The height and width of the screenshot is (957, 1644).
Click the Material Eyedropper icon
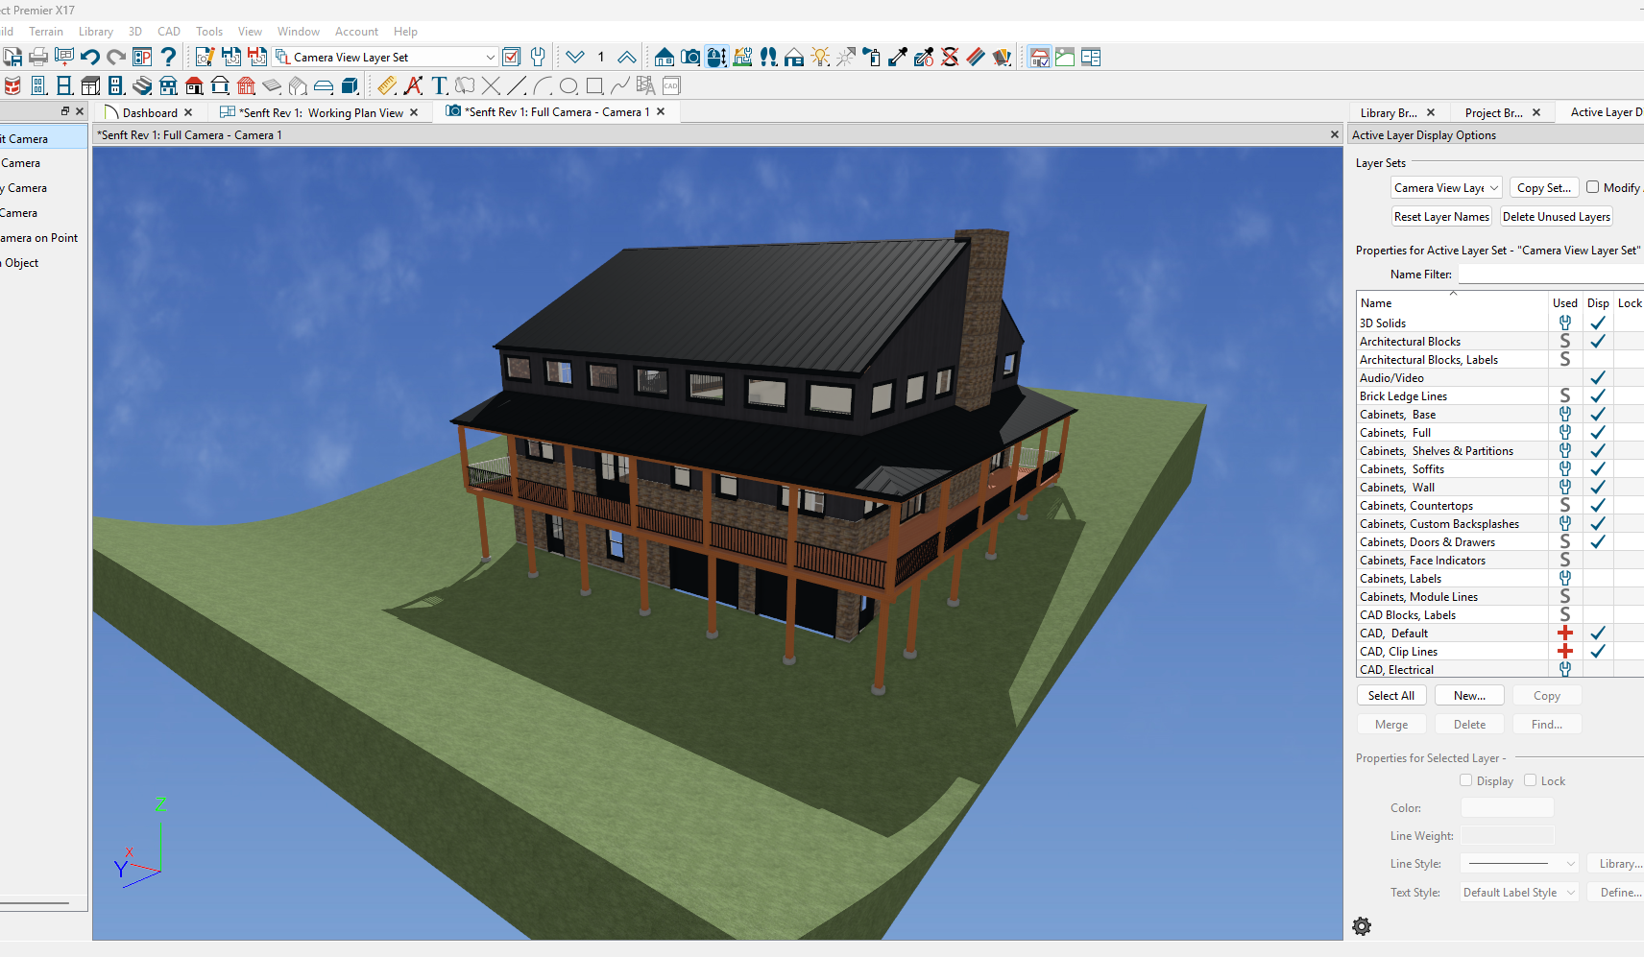[898, 58]
